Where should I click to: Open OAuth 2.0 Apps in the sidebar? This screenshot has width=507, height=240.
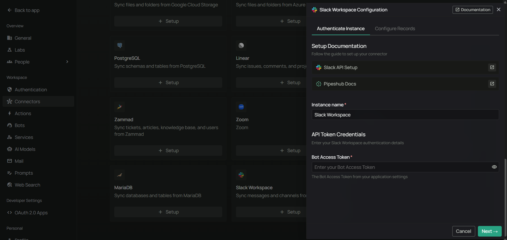click(x=38, y=212)
